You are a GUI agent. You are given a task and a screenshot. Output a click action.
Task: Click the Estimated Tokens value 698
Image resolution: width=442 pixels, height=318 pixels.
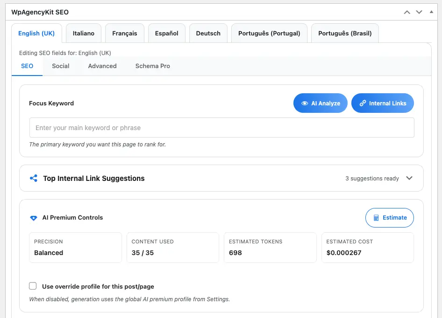point(235,253)
